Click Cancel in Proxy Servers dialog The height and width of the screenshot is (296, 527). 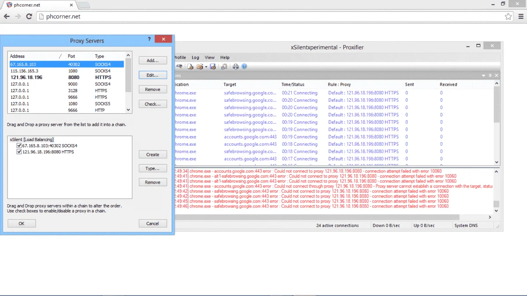[153, 224]
